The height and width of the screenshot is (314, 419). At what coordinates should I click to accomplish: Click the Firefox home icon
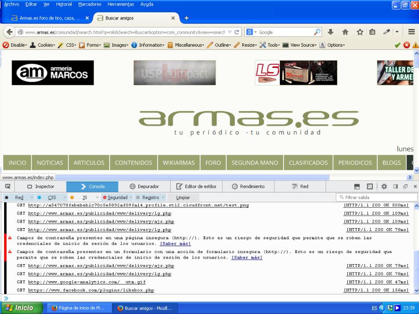(345, 32)
